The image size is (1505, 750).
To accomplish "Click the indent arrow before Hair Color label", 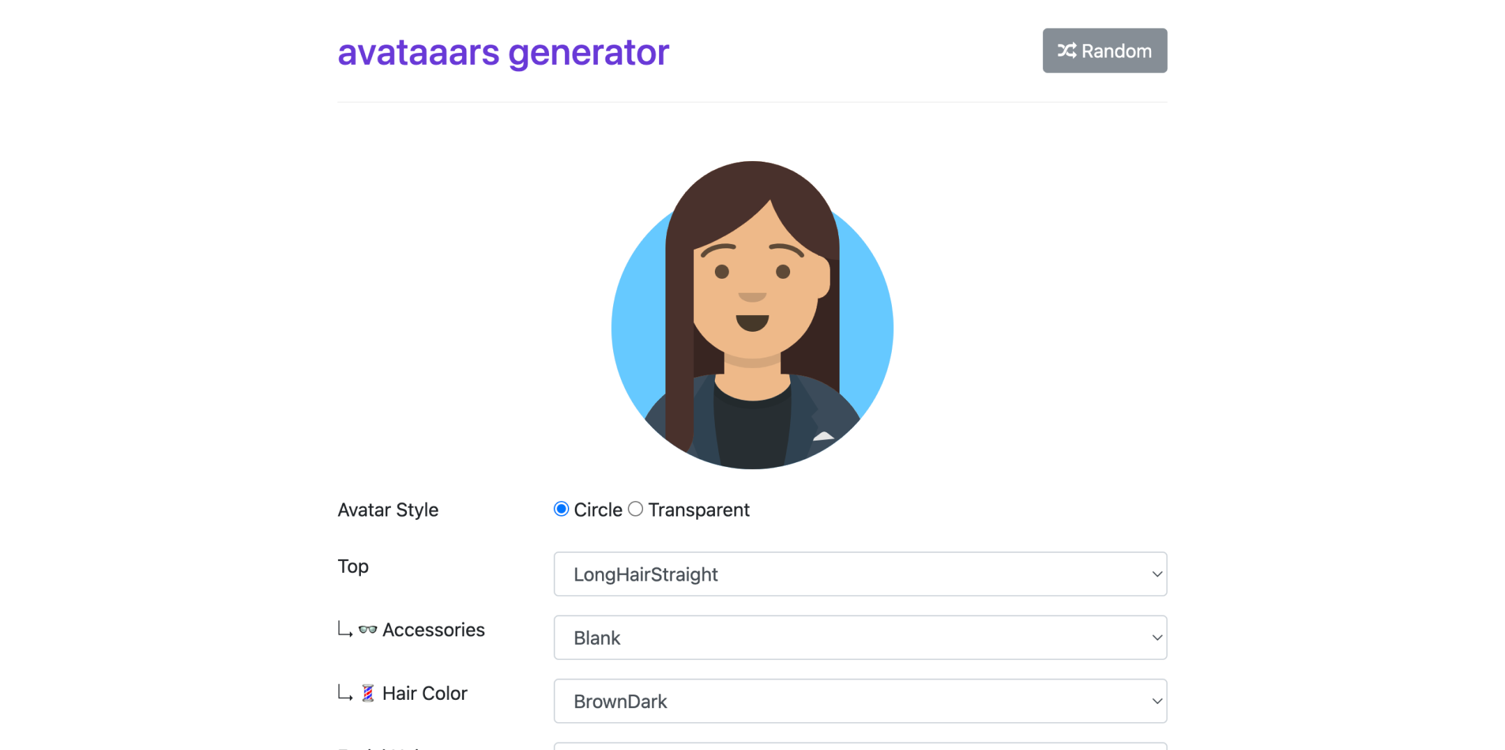I will [345, 693].
